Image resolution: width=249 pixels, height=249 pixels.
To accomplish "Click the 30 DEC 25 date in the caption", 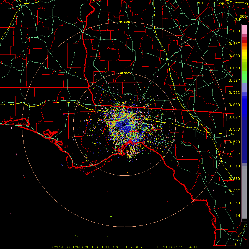I will [x=173, y=247].
